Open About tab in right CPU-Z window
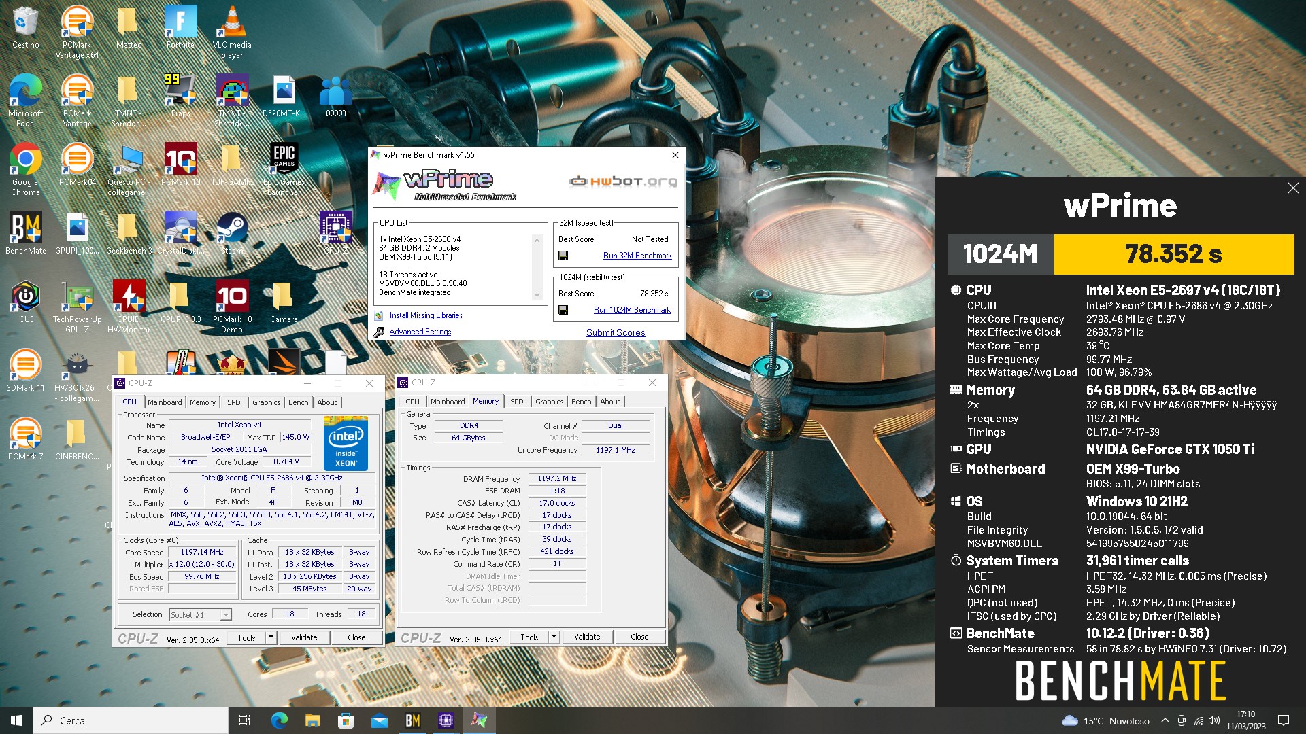This screenshot has width=1306, height=734. tap(609, 402)
